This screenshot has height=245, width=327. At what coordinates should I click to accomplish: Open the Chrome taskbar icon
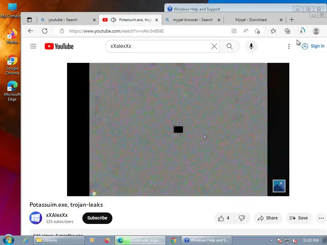173,240
